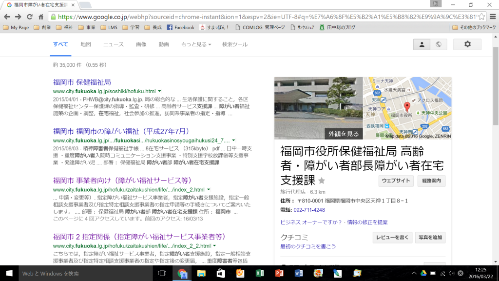
Task: Open Task View in taskbar
Action: (x=162, y=273)
